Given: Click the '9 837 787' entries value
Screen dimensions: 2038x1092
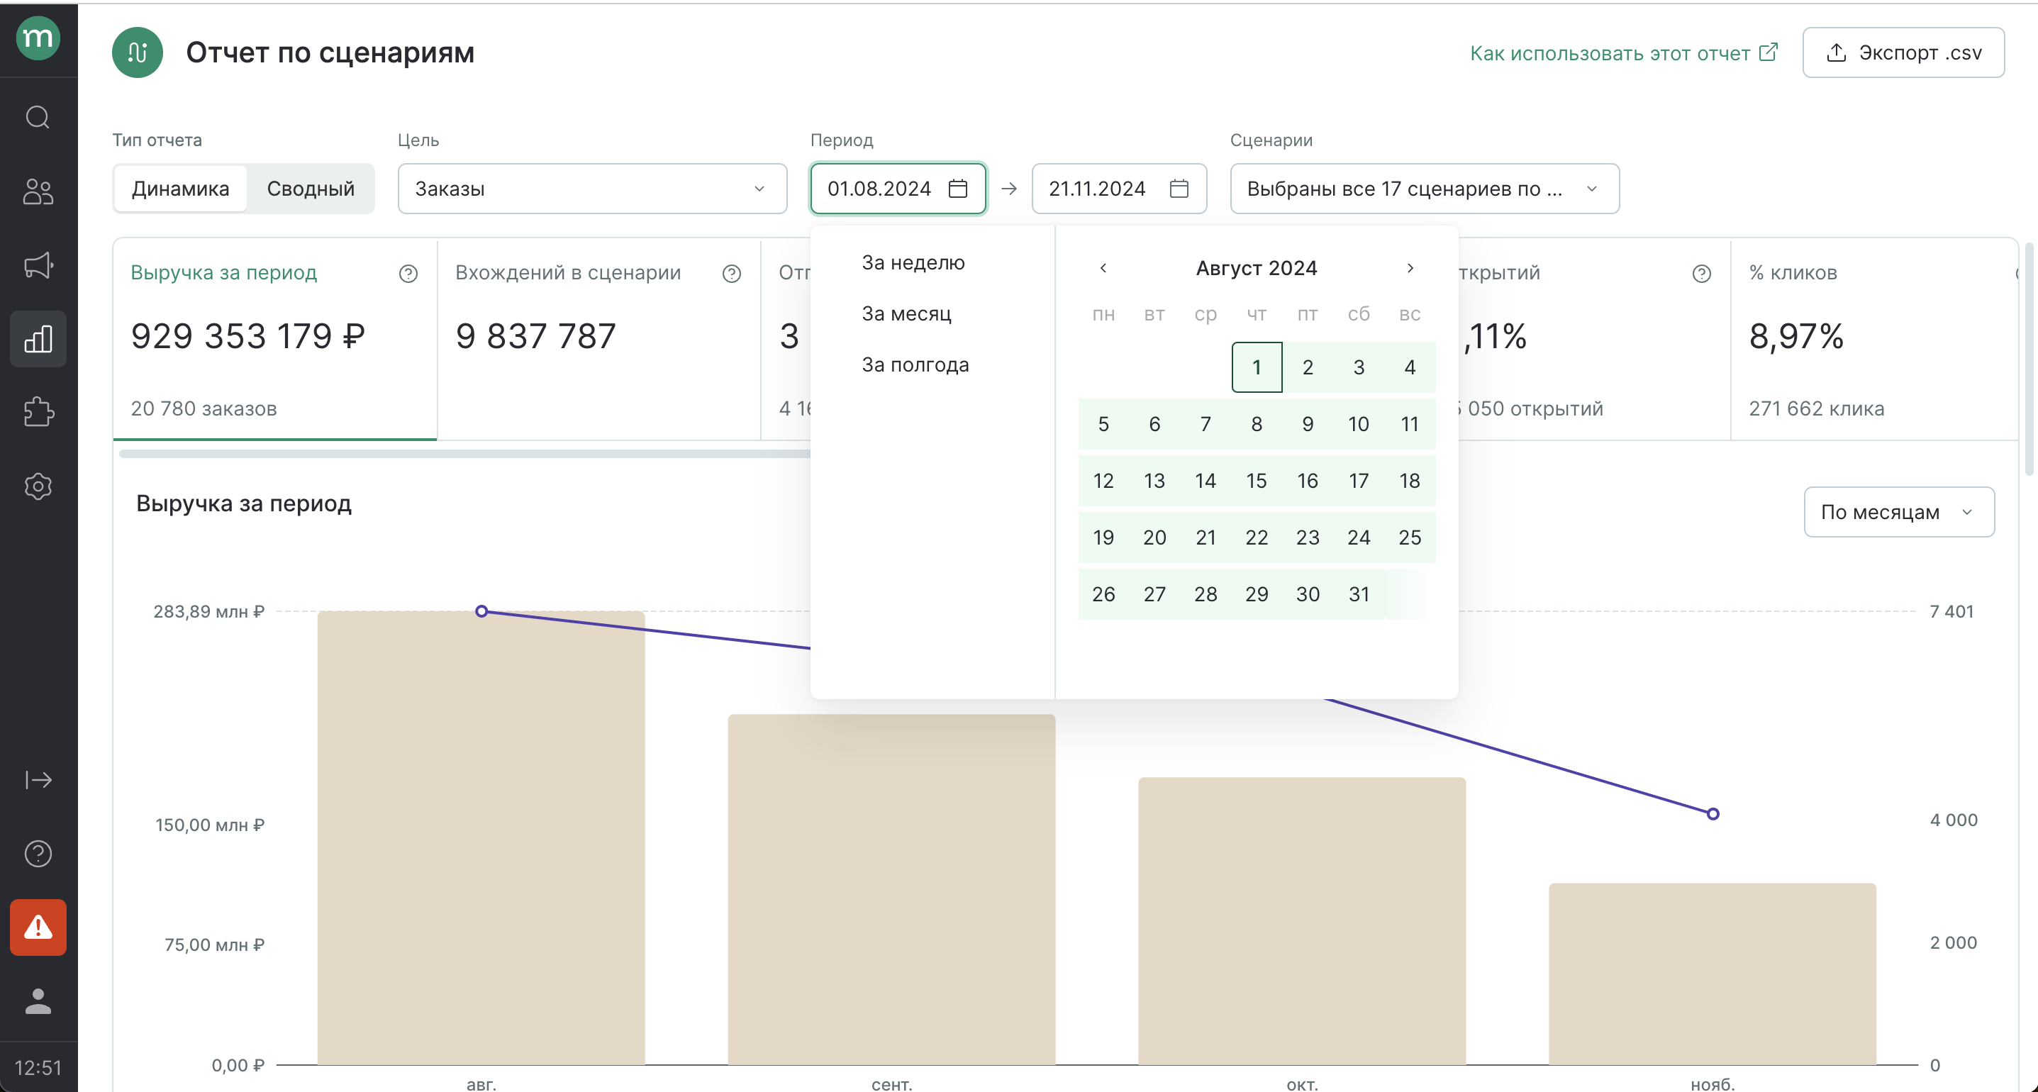Looking at the screenshot, I should [535, 336].
